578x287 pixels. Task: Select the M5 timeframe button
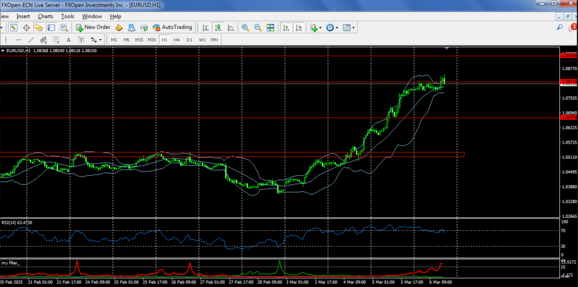pos(126,40)
